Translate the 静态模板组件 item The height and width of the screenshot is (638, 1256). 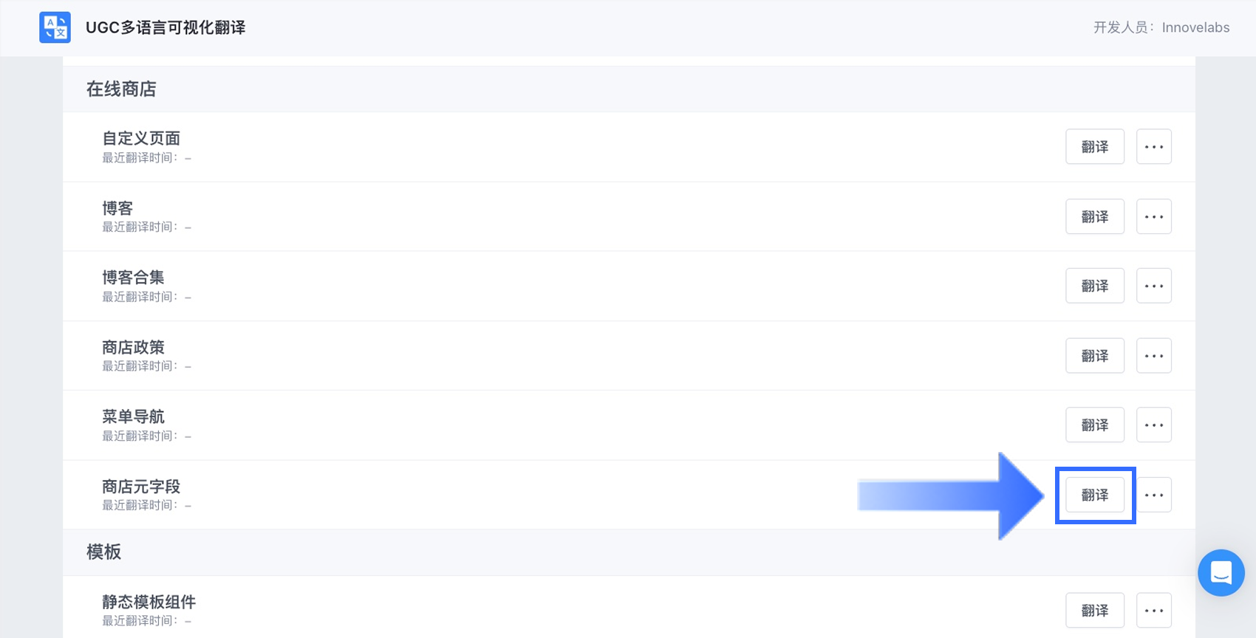[x=1095, y=610]
